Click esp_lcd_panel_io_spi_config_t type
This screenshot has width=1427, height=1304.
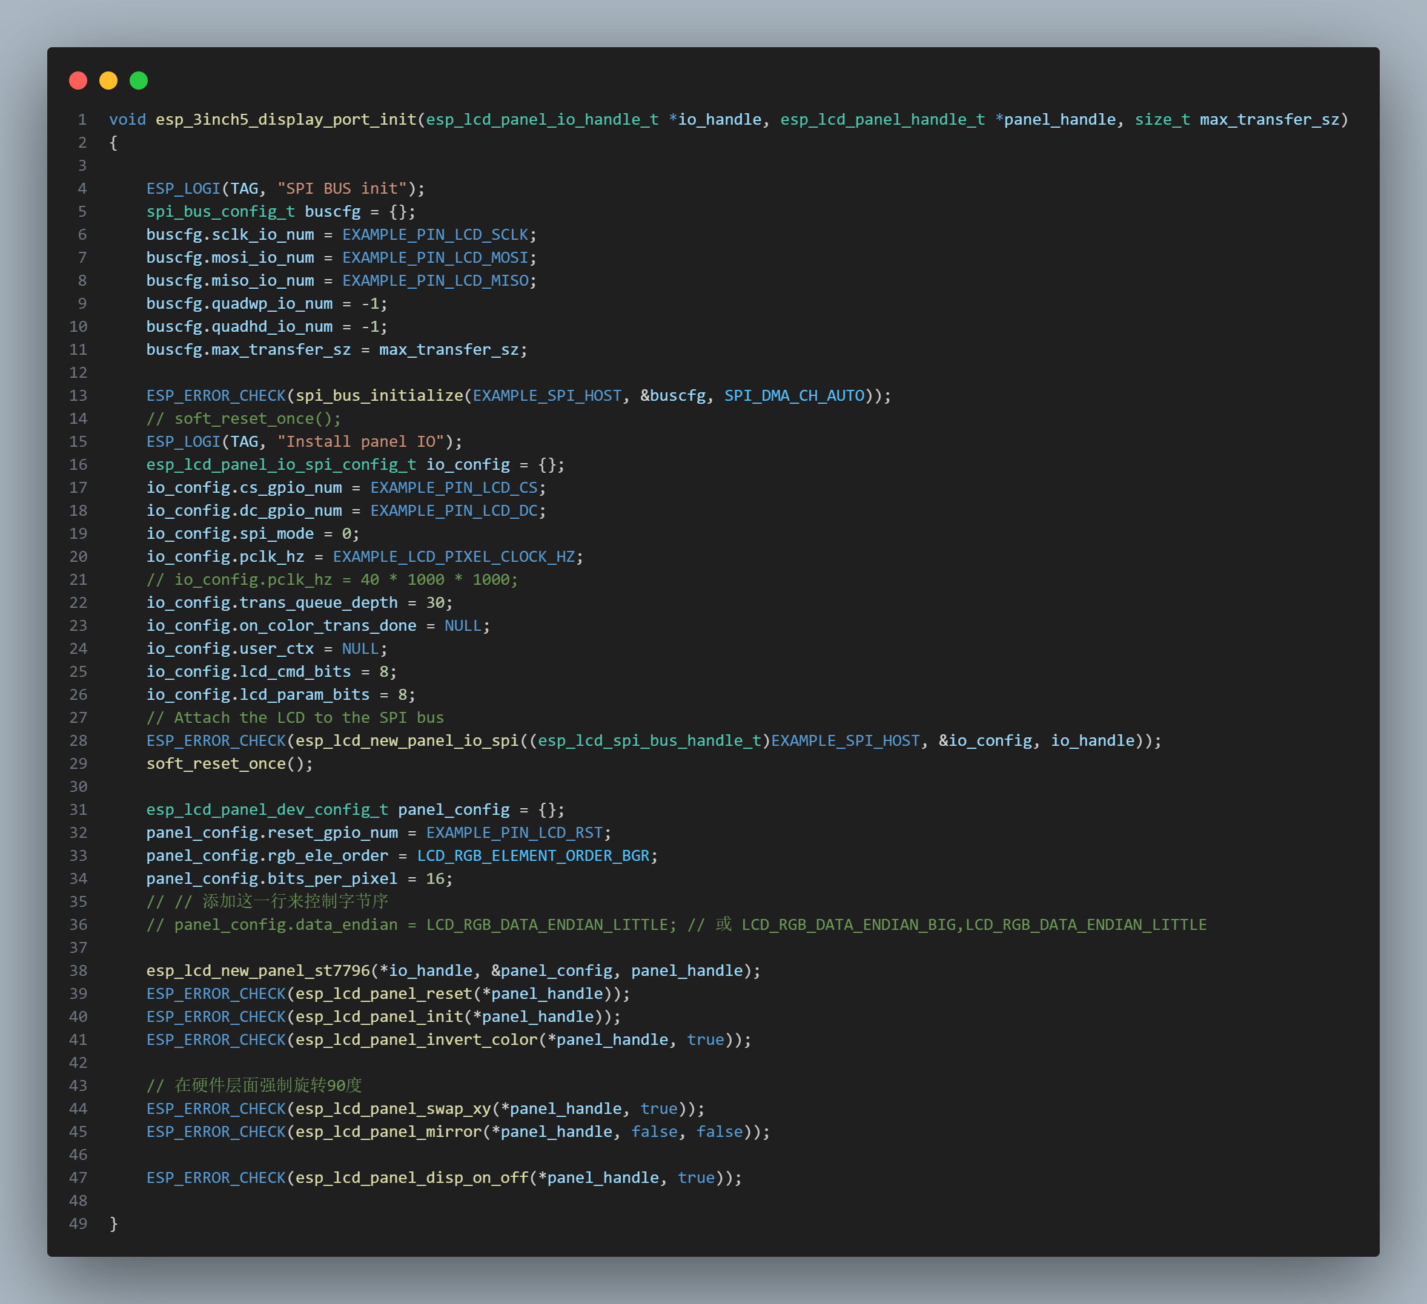pyautogui.click(x=281, y=464)
